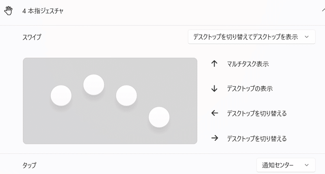Click the down arrow swipe icon
Image resolution: width=325 pixels, height=174 pixels.
[x=214, y=89]
